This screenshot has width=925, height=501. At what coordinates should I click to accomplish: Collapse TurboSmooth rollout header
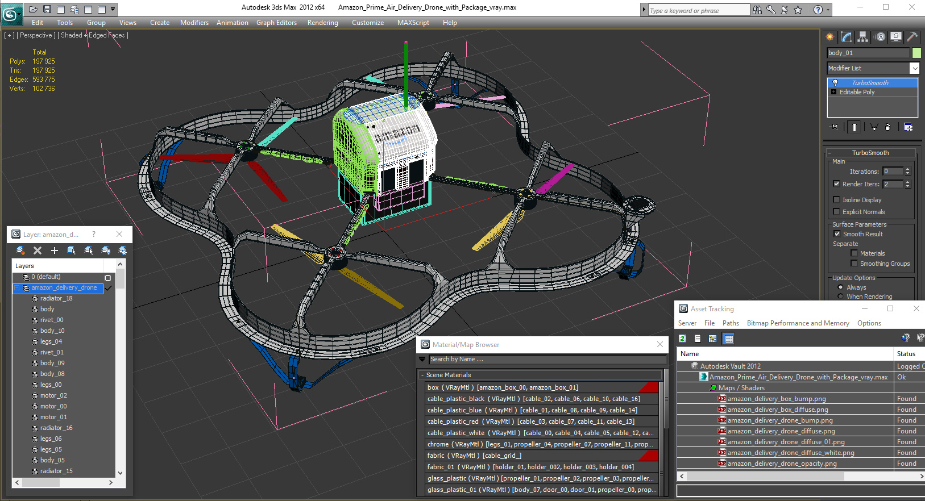click(x=870, y=153)
